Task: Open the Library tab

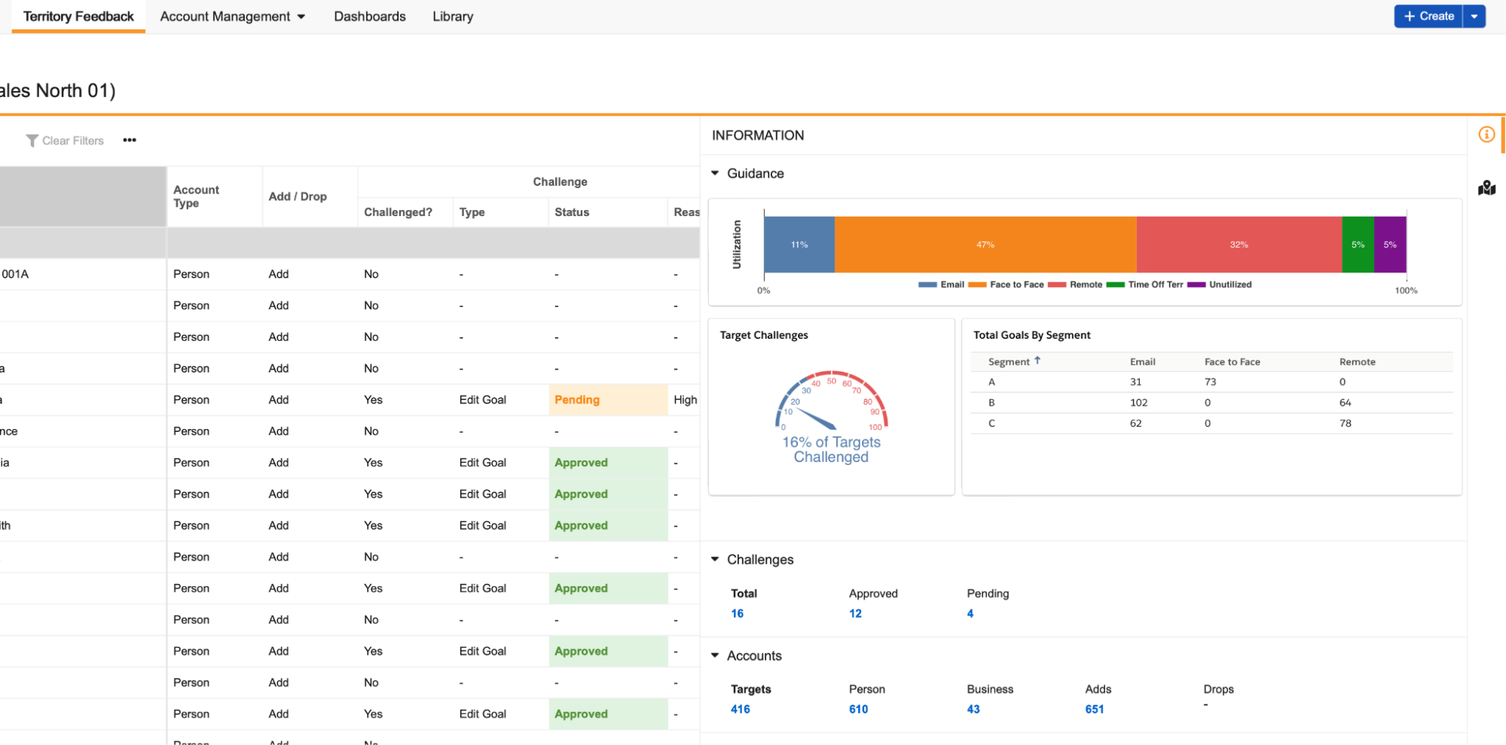Action: tap(453, 17)
